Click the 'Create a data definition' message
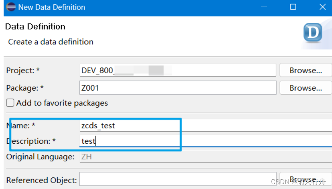Viewport: 332px width, 189px height. 51,42
